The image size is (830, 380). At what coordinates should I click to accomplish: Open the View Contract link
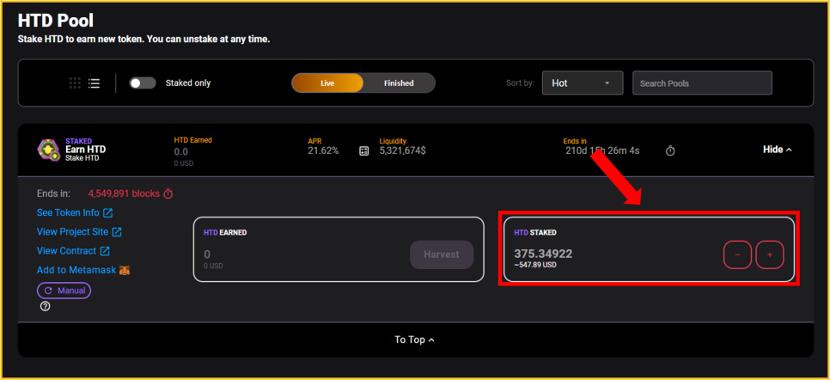point(73,251)
